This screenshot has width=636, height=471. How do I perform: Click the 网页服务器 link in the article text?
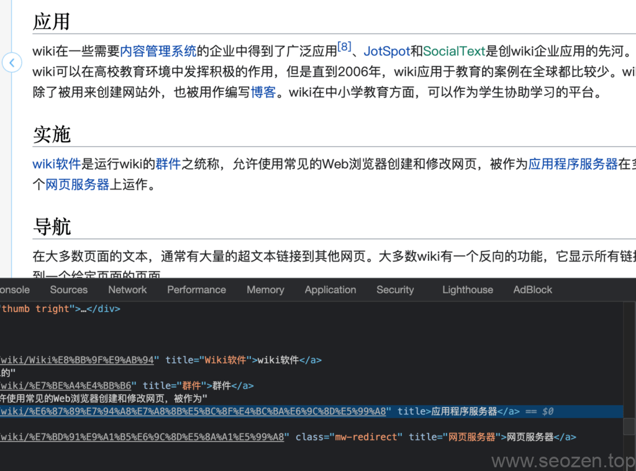click(78, 185)
